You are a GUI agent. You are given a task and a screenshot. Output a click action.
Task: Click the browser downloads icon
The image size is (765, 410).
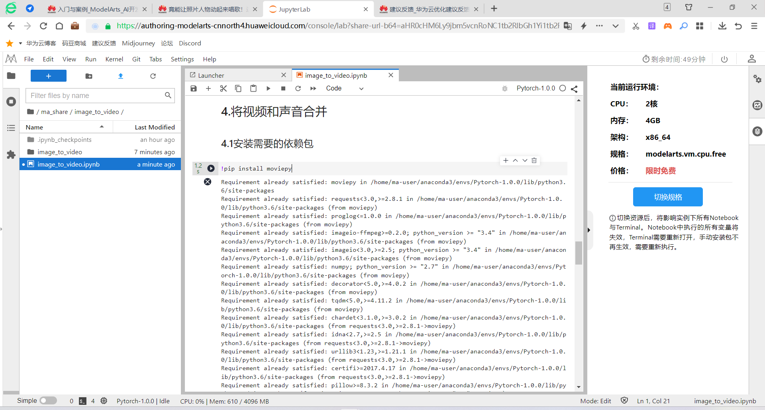[x=722, y=26]
